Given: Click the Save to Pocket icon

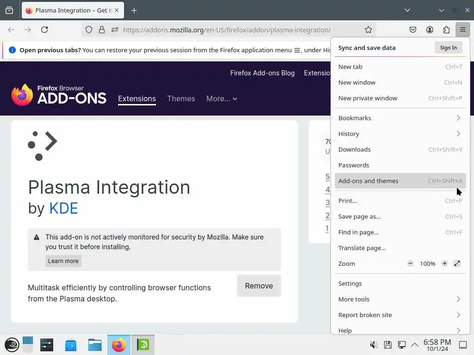Looking at the screenshot, I should tap(412, 30).
